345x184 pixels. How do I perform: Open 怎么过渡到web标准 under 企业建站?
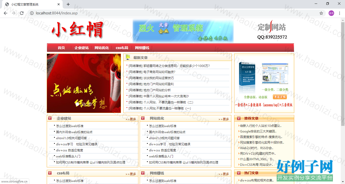tap(70, 126)
